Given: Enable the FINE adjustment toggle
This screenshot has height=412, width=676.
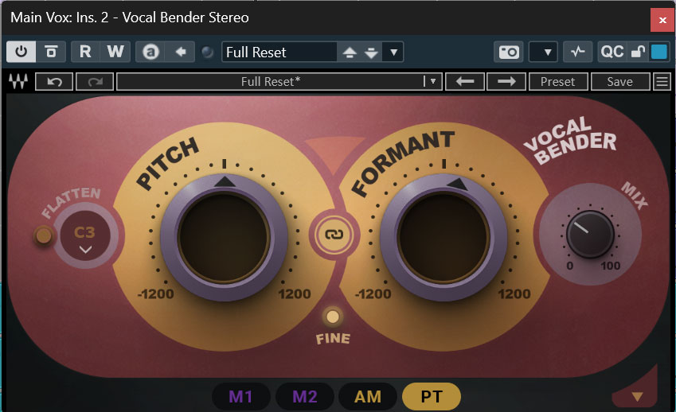Looking at the screenshot, I should 332,317.
